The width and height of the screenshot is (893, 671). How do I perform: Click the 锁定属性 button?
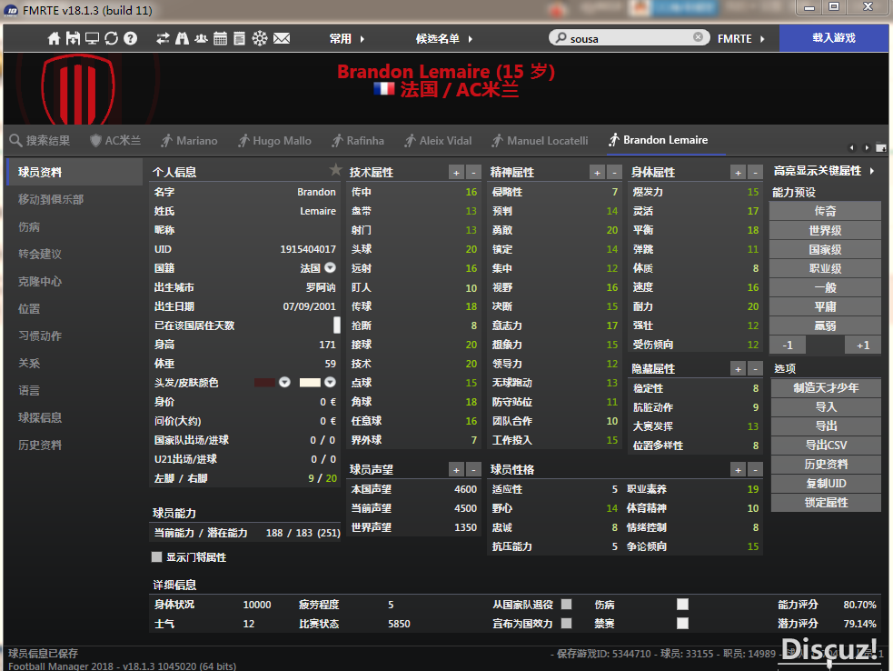[826, 503]
